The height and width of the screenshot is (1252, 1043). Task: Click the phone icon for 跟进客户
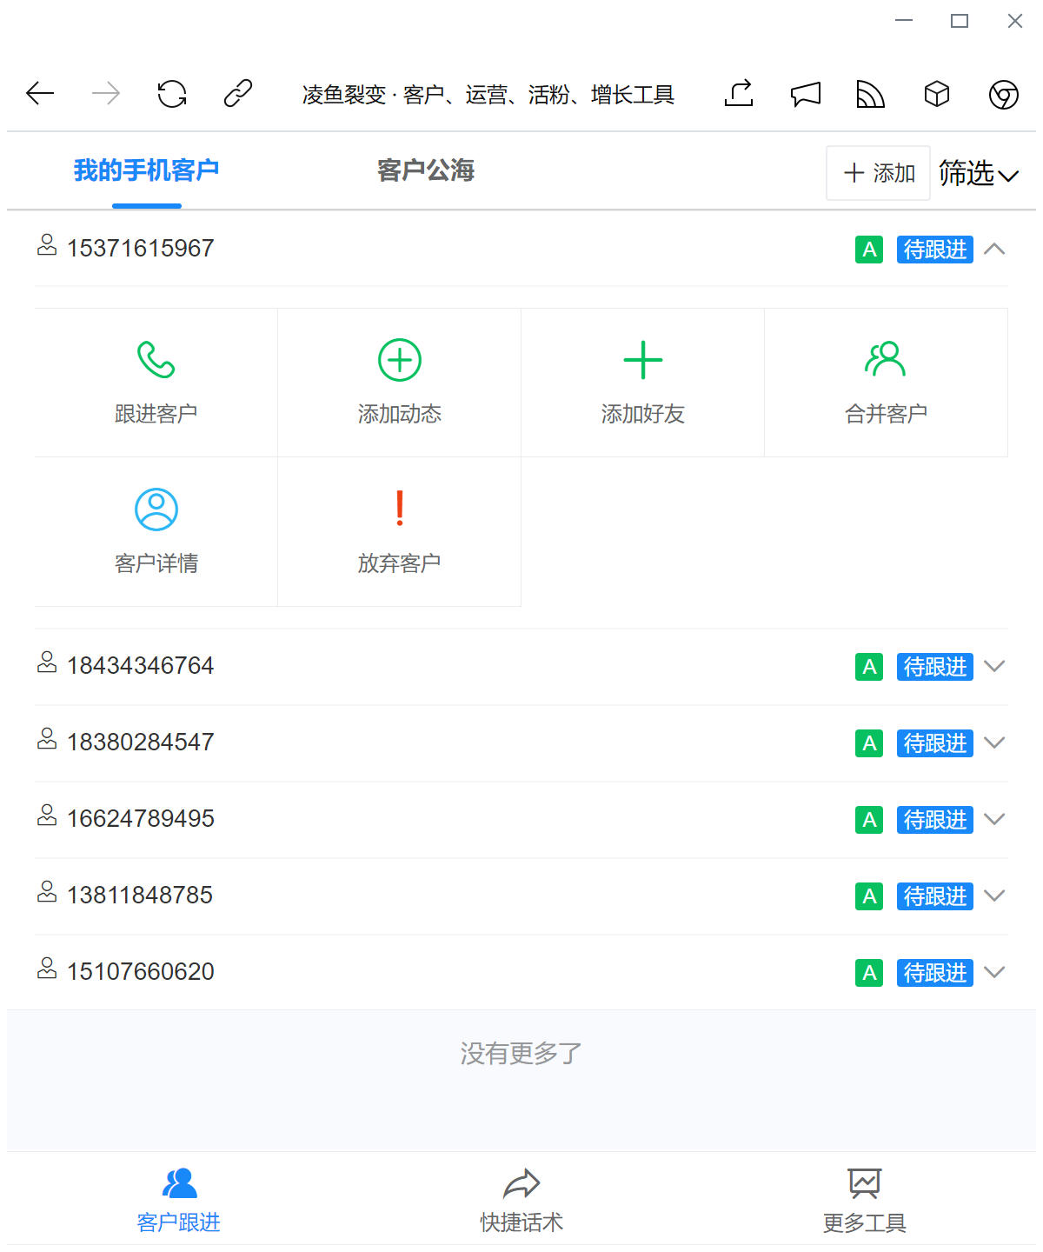[x=156, y=360]
